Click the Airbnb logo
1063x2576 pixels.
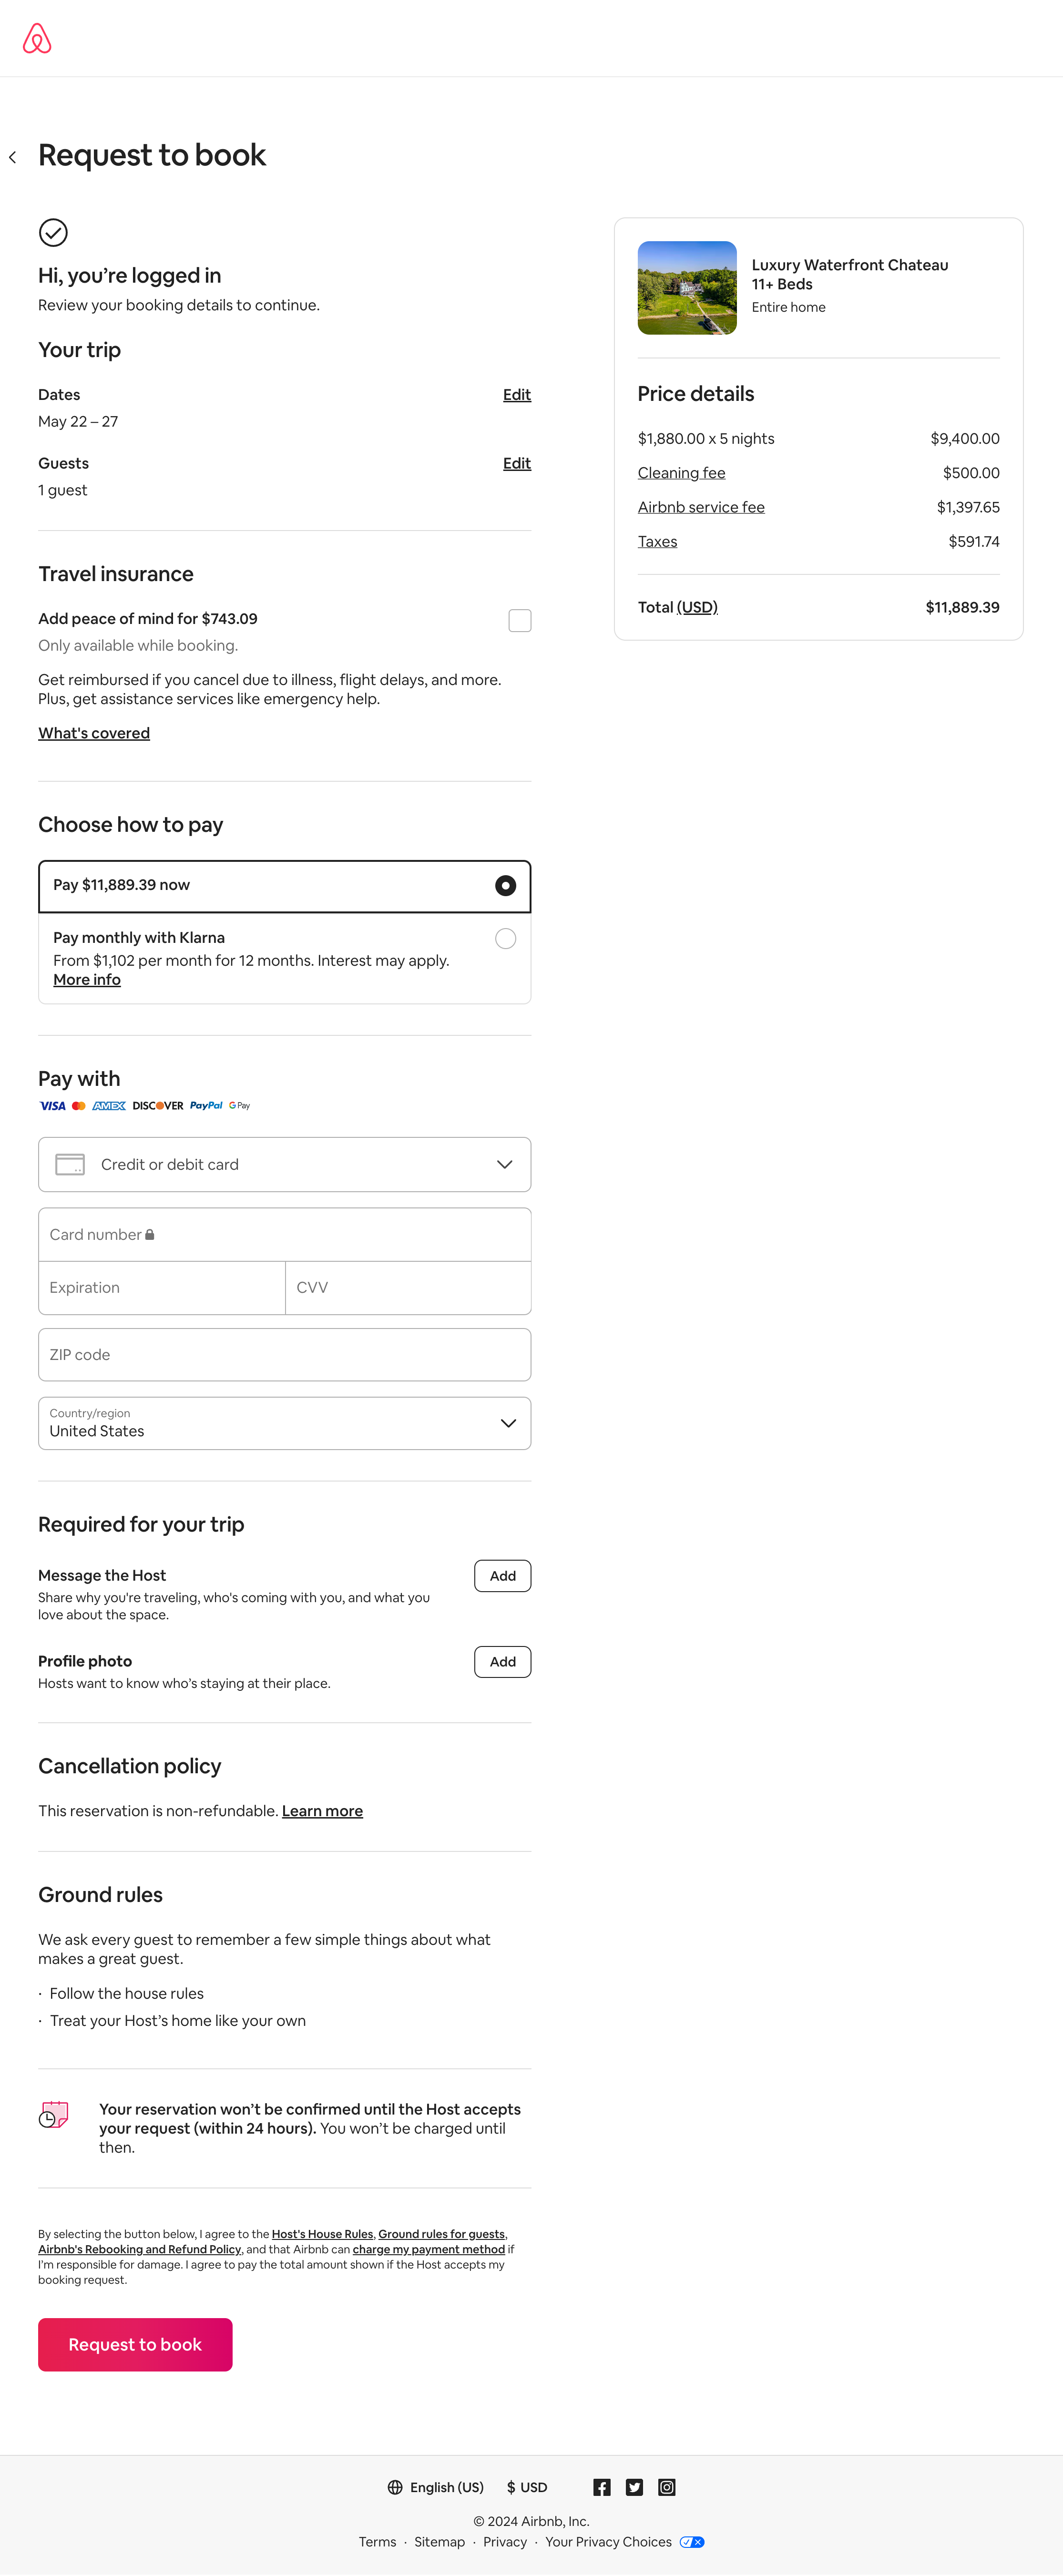[x=38, y=38]
